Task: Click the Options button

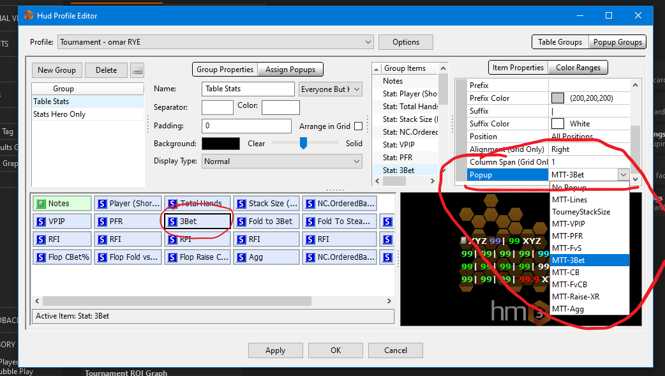Action: pyautogui.click(x=406, y=42)
